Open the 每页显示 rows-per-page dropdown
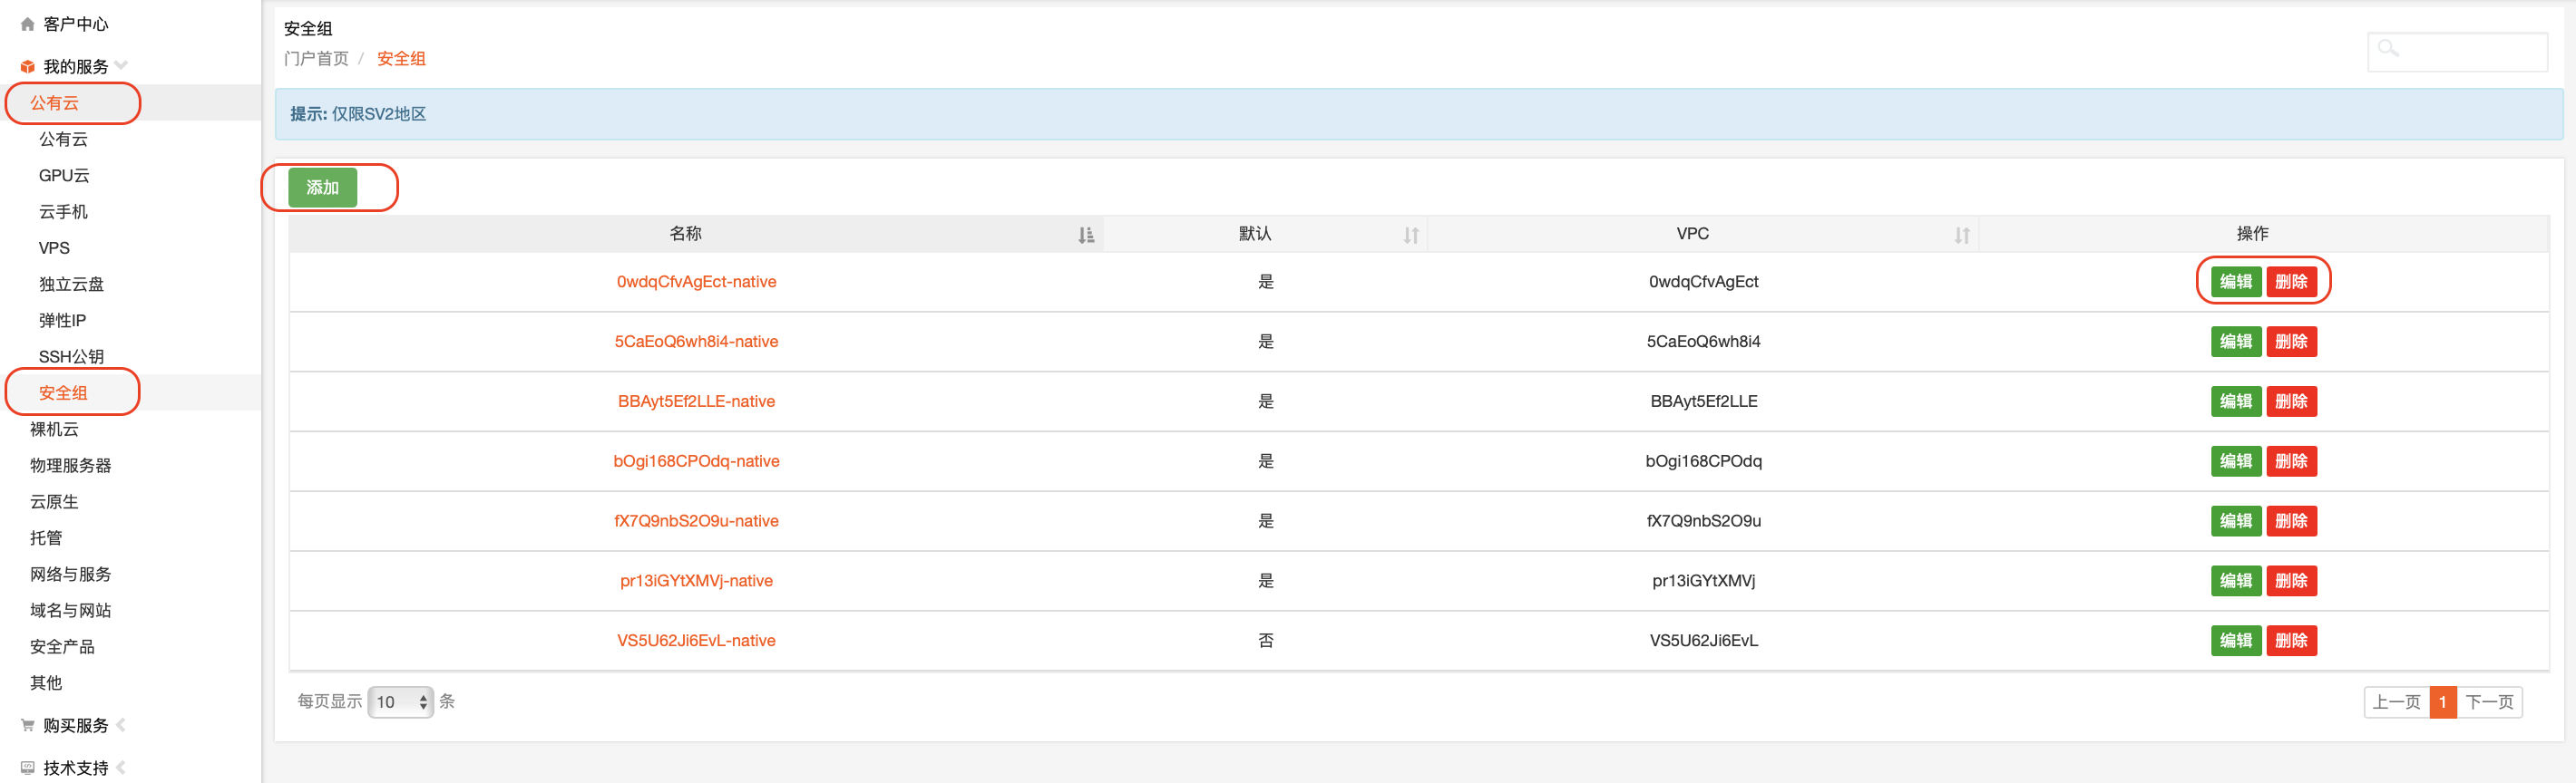Viewport: 2576px width, 783px height. click(400, 702)
